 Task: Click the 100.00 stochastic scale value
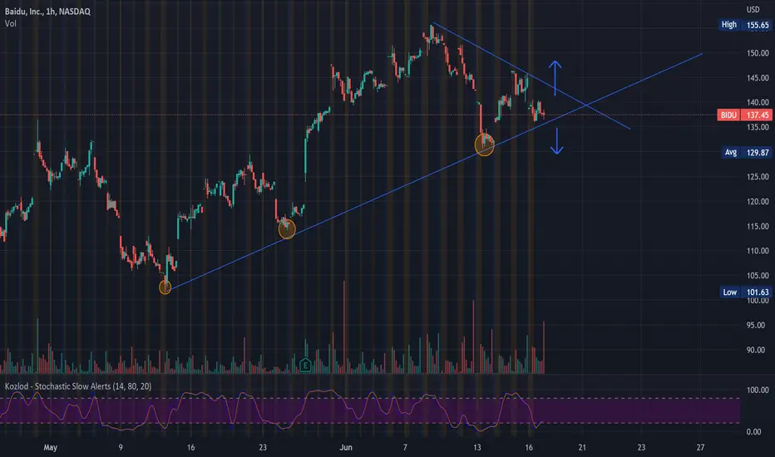(x=758, y=390)
